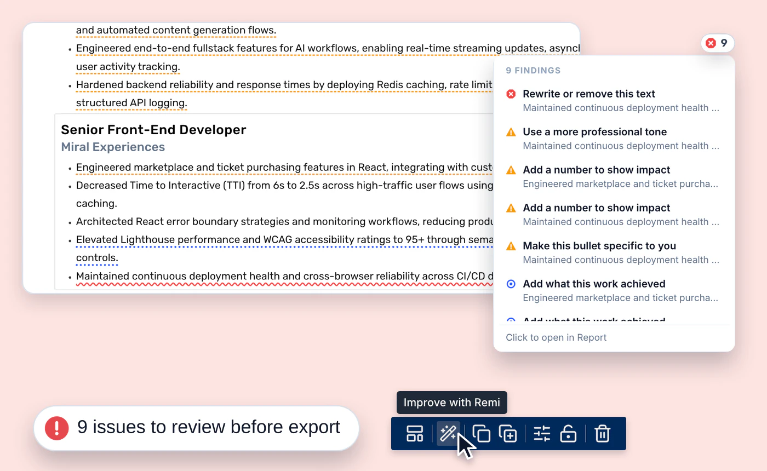Click the "9 FINDINGS" panel header
Screen dimensions: 767x471
coord(533,71)
